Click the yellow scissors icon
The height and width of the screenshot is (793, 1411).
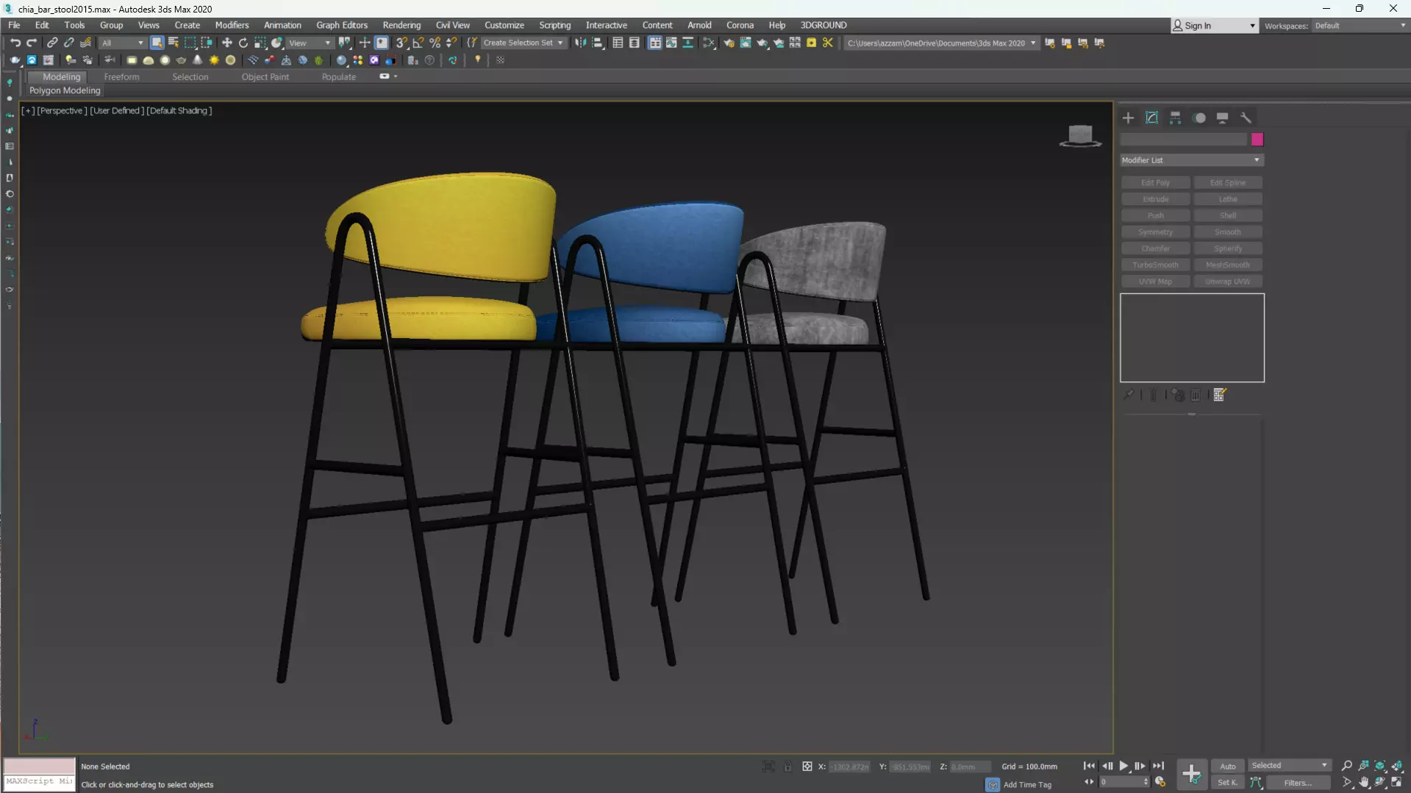[828, 43]
